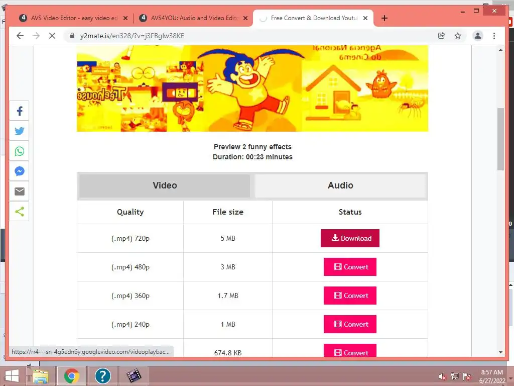514x386 pixels.
Task: Close the Free Convert & Download tab
Action: tap(365, 18)
